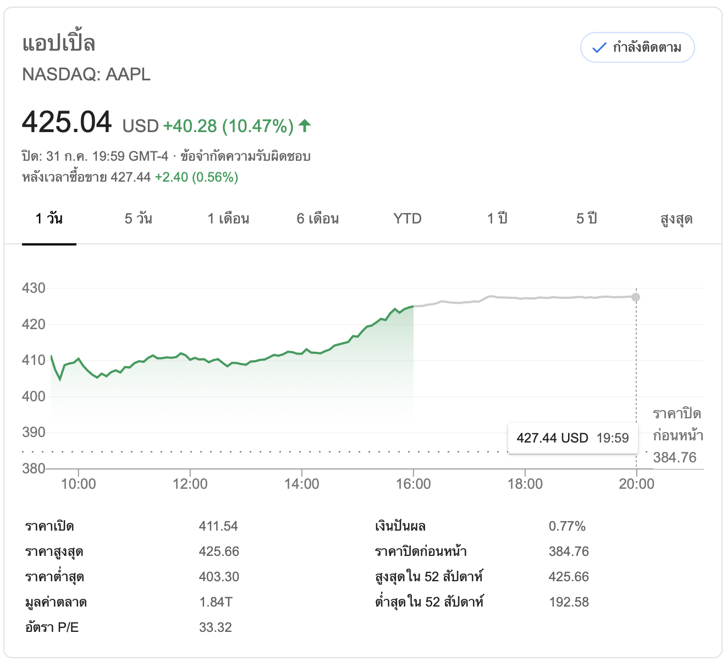The height and width of the screenshot is (666, 727).
Task: Click the 427.44 USD 19:59 tooltip
Action: point(572,438)
